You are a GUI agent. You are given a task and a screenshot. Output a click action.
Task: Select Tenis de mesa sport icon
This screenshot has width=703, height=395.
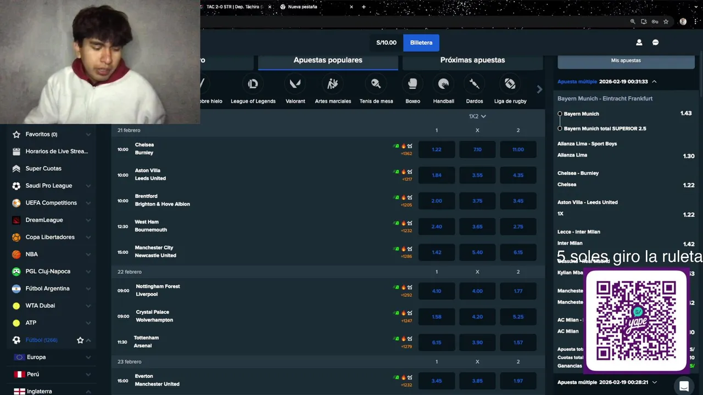pyautogui.click(x=376, y=84)
